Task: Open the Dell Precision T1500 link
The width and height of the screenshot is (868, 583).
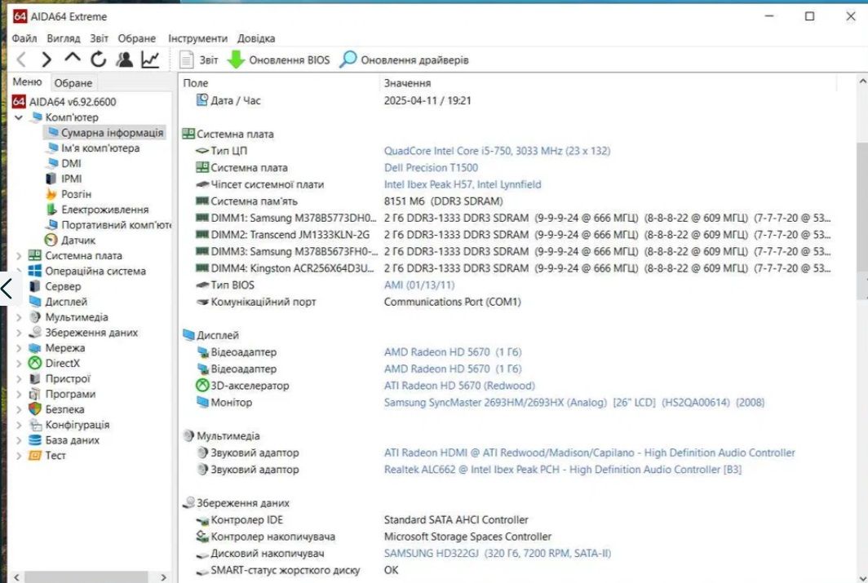Action: [431, 168]
